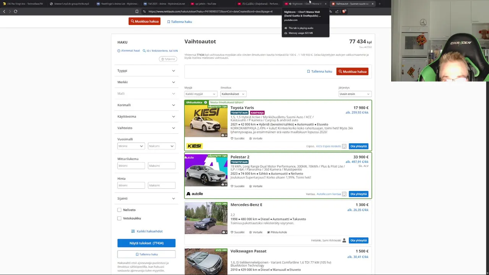Screen dimensions: 489x275
Task: Click Vertaile on Polestar 2 listing
Action: point(256,186)
